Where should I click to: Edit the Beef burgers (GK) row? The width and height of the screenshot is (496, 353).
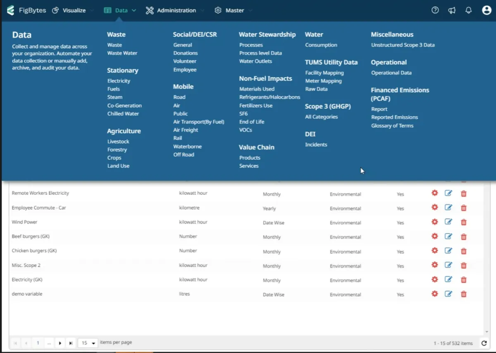(x=448, y=236)
